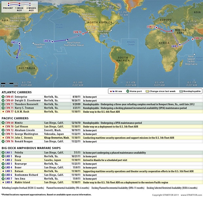Image resolution: width=203 pixels, height=197 pixels.
Task: Click the blue at-sea dot beside LHD 2 Essex row
Action: (x=3, y=160)
